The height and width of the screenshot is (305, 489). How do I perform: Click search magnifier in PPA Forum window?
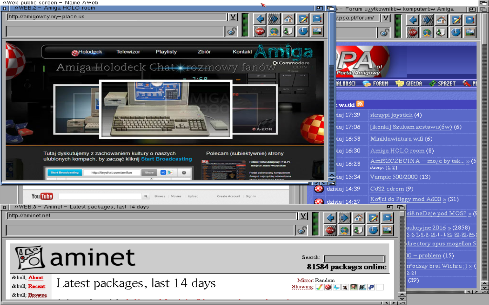pyautogui.click(x=441, y=33)
